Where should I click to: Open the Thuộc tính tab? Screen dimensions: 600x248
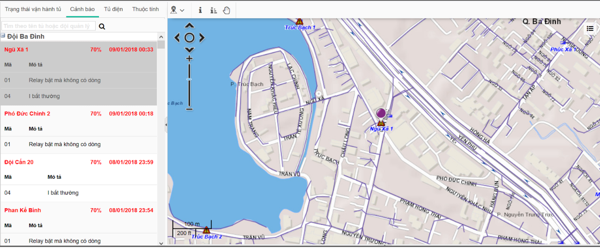145,9
